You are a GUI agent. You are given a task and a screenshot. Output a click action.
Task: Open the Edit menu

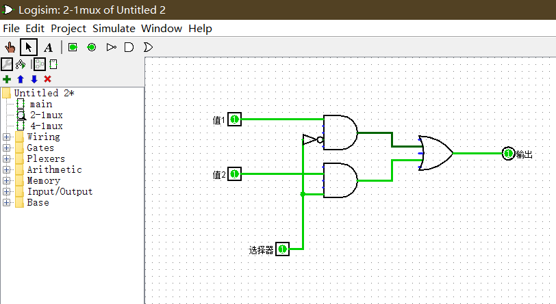click(x=35, y=28)
